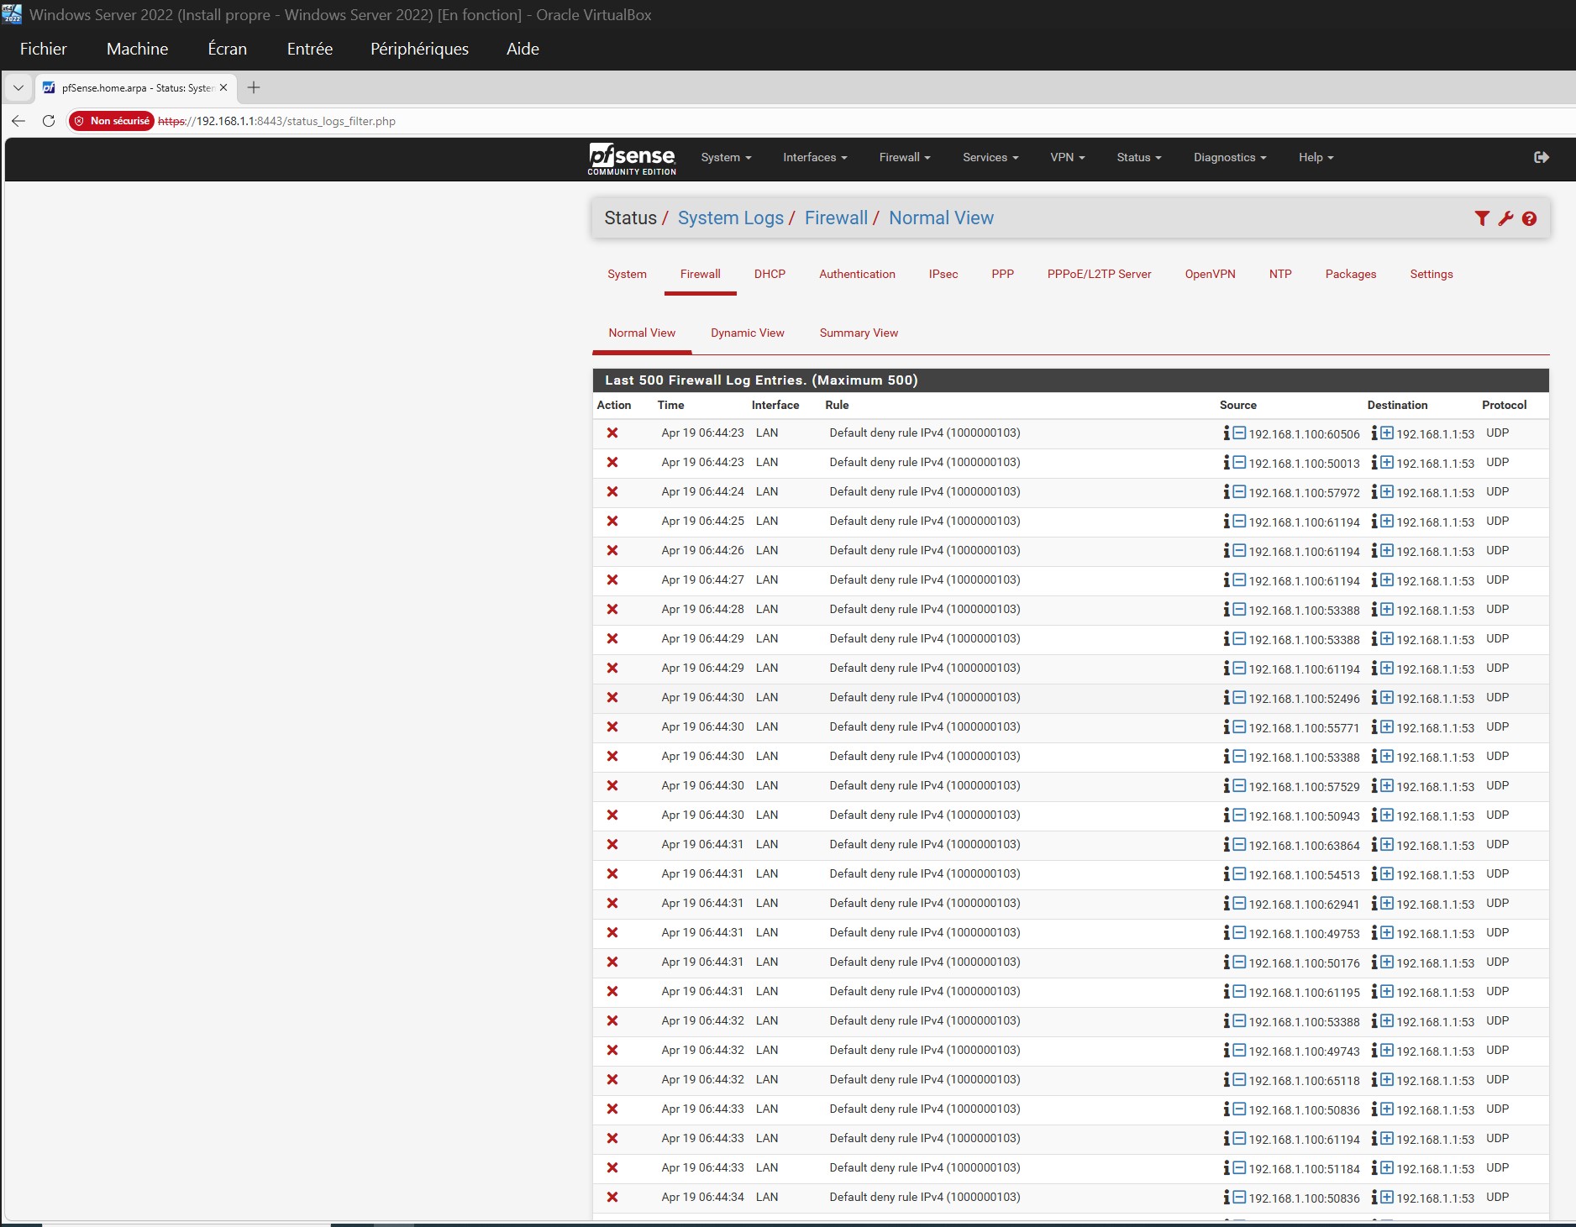
Task: Click the block action icon for source port 57972
Action: pyautogui.click(x=612, y=492)
